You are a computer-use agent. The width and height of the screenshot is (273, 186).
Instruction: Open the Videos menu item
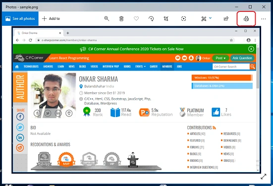click(x=94, y=66)
